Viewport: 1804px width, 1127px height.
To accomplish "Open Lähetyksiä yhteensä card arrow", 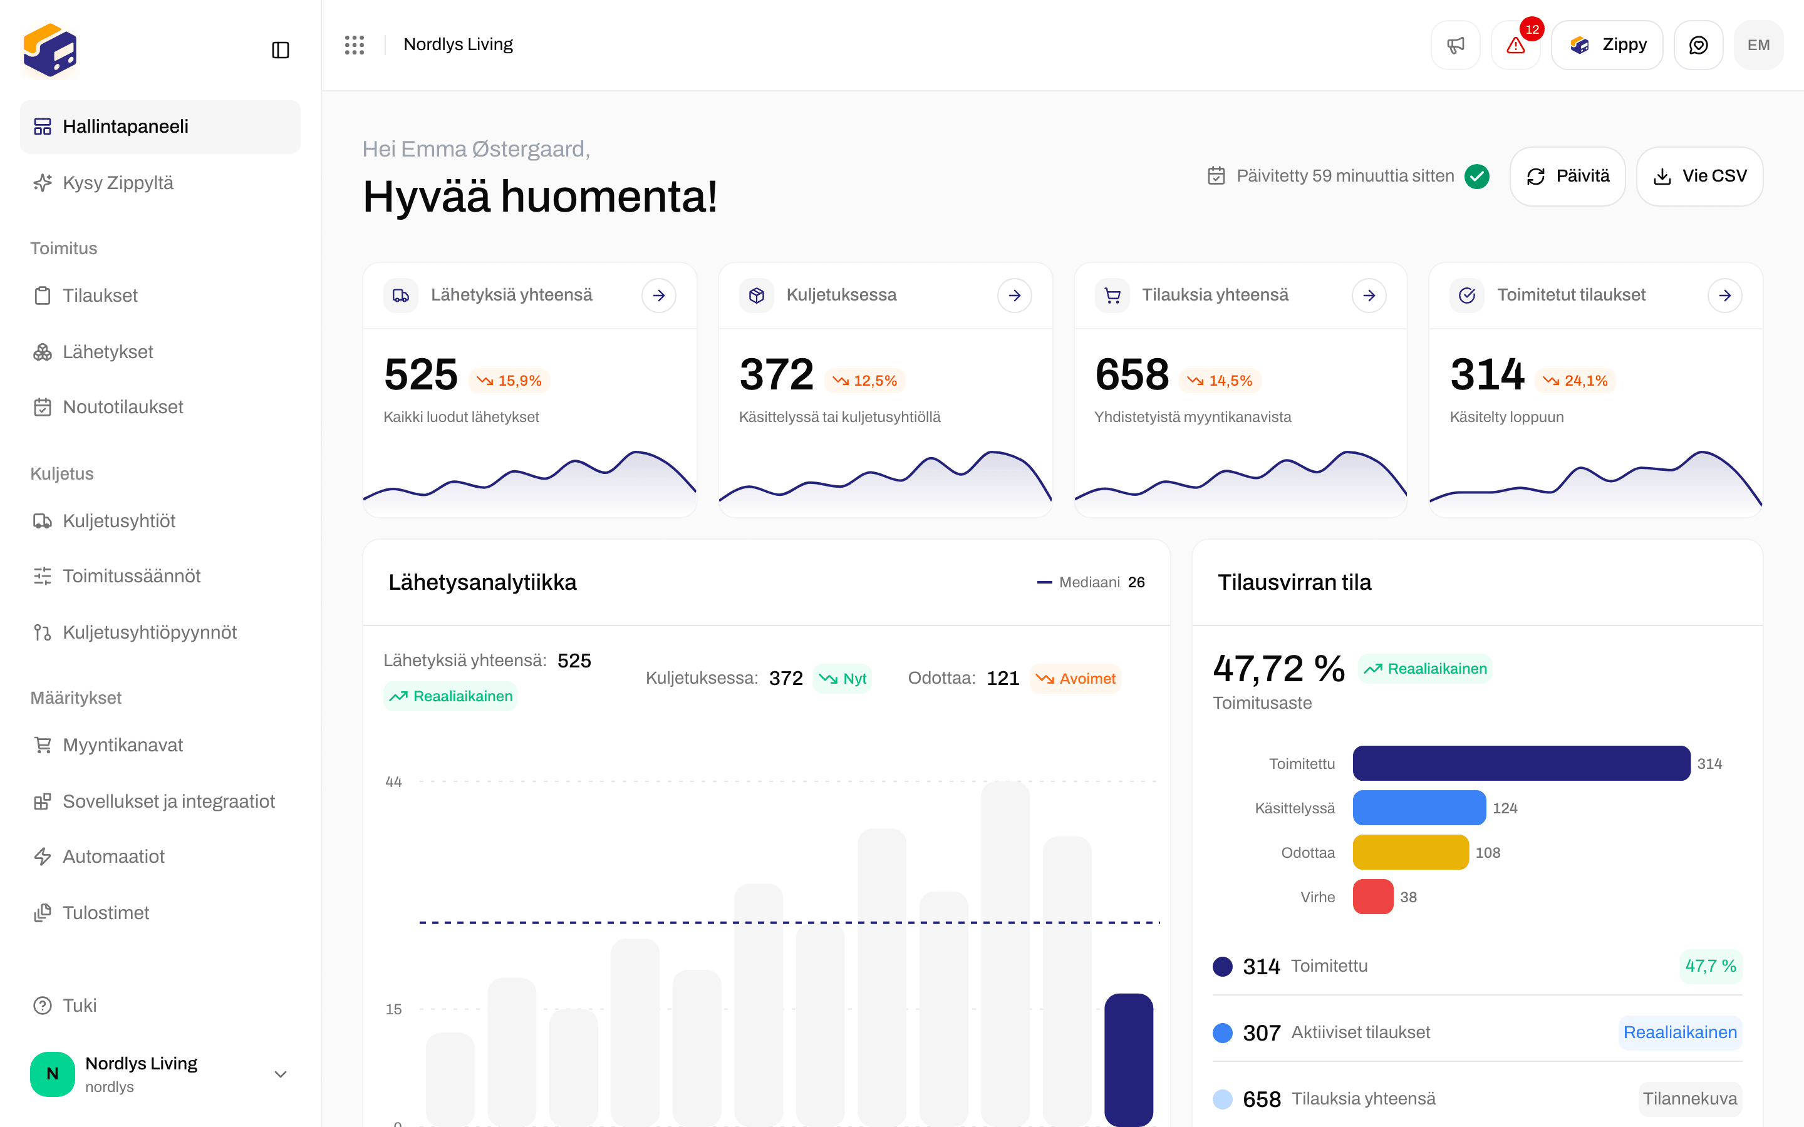I will pyautogui.click(x=659, y=296).
